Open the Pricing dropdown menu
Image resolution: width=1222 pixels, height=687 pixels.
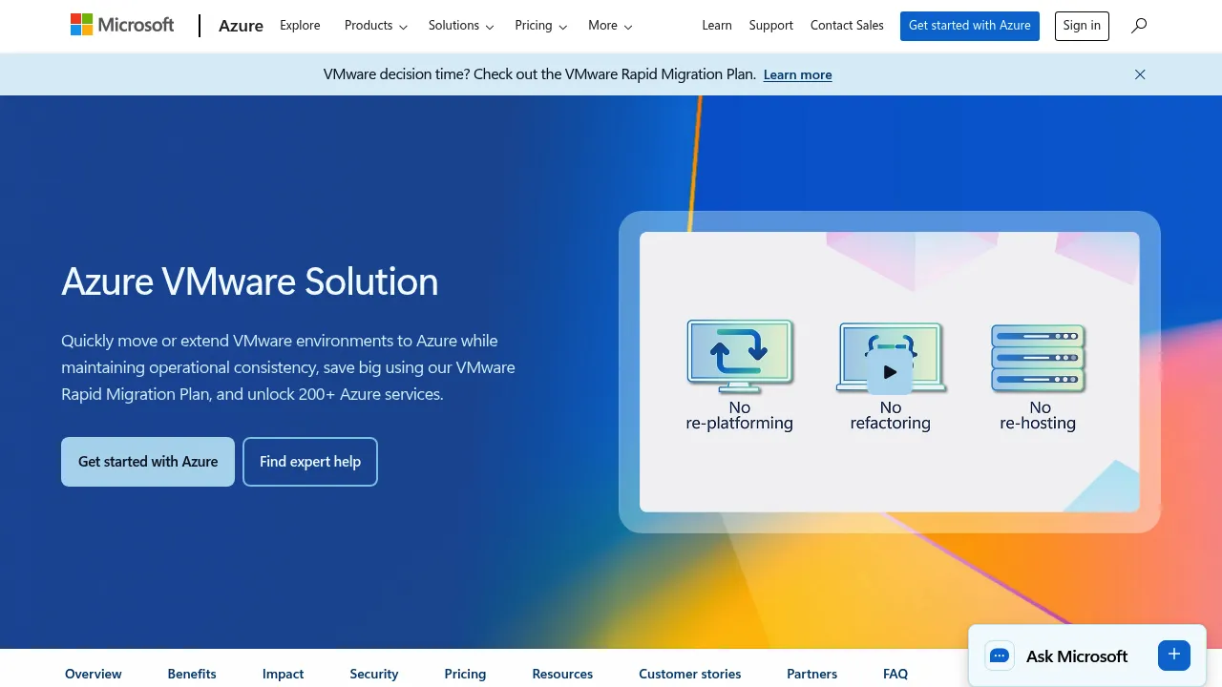click(541, 26)
